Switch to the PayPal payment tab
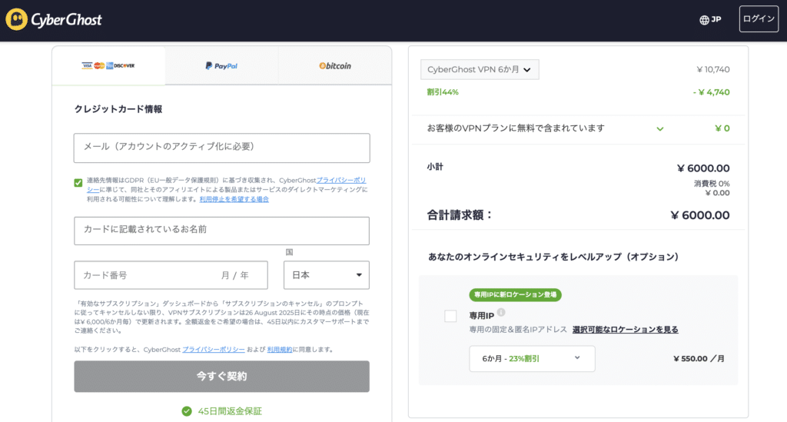The width and height of the screenshot is (787, 422). (x=221, y=66)
